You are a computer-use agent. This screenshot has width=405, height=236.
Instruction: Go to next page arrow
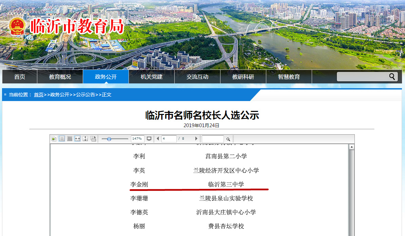point(196,139)
